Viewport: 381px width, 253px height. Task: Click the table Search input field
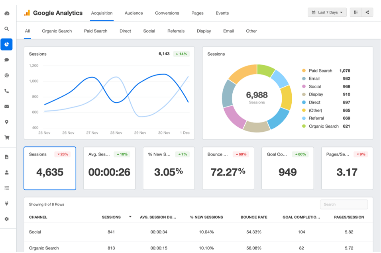pos(344,204)
